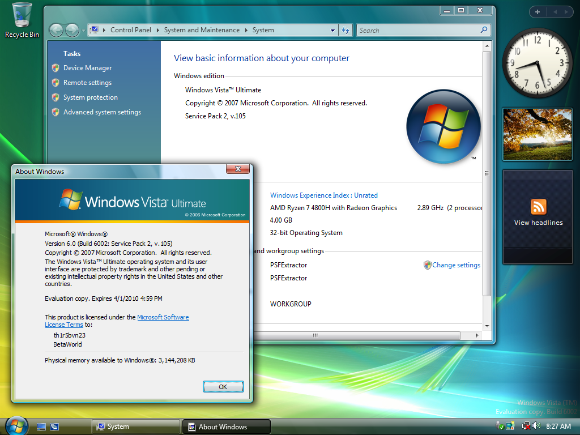Image resolution: width=580 pixels, height=435 pixels.
Task: Click Switch between windows quick launch icon
Action: 54,427
